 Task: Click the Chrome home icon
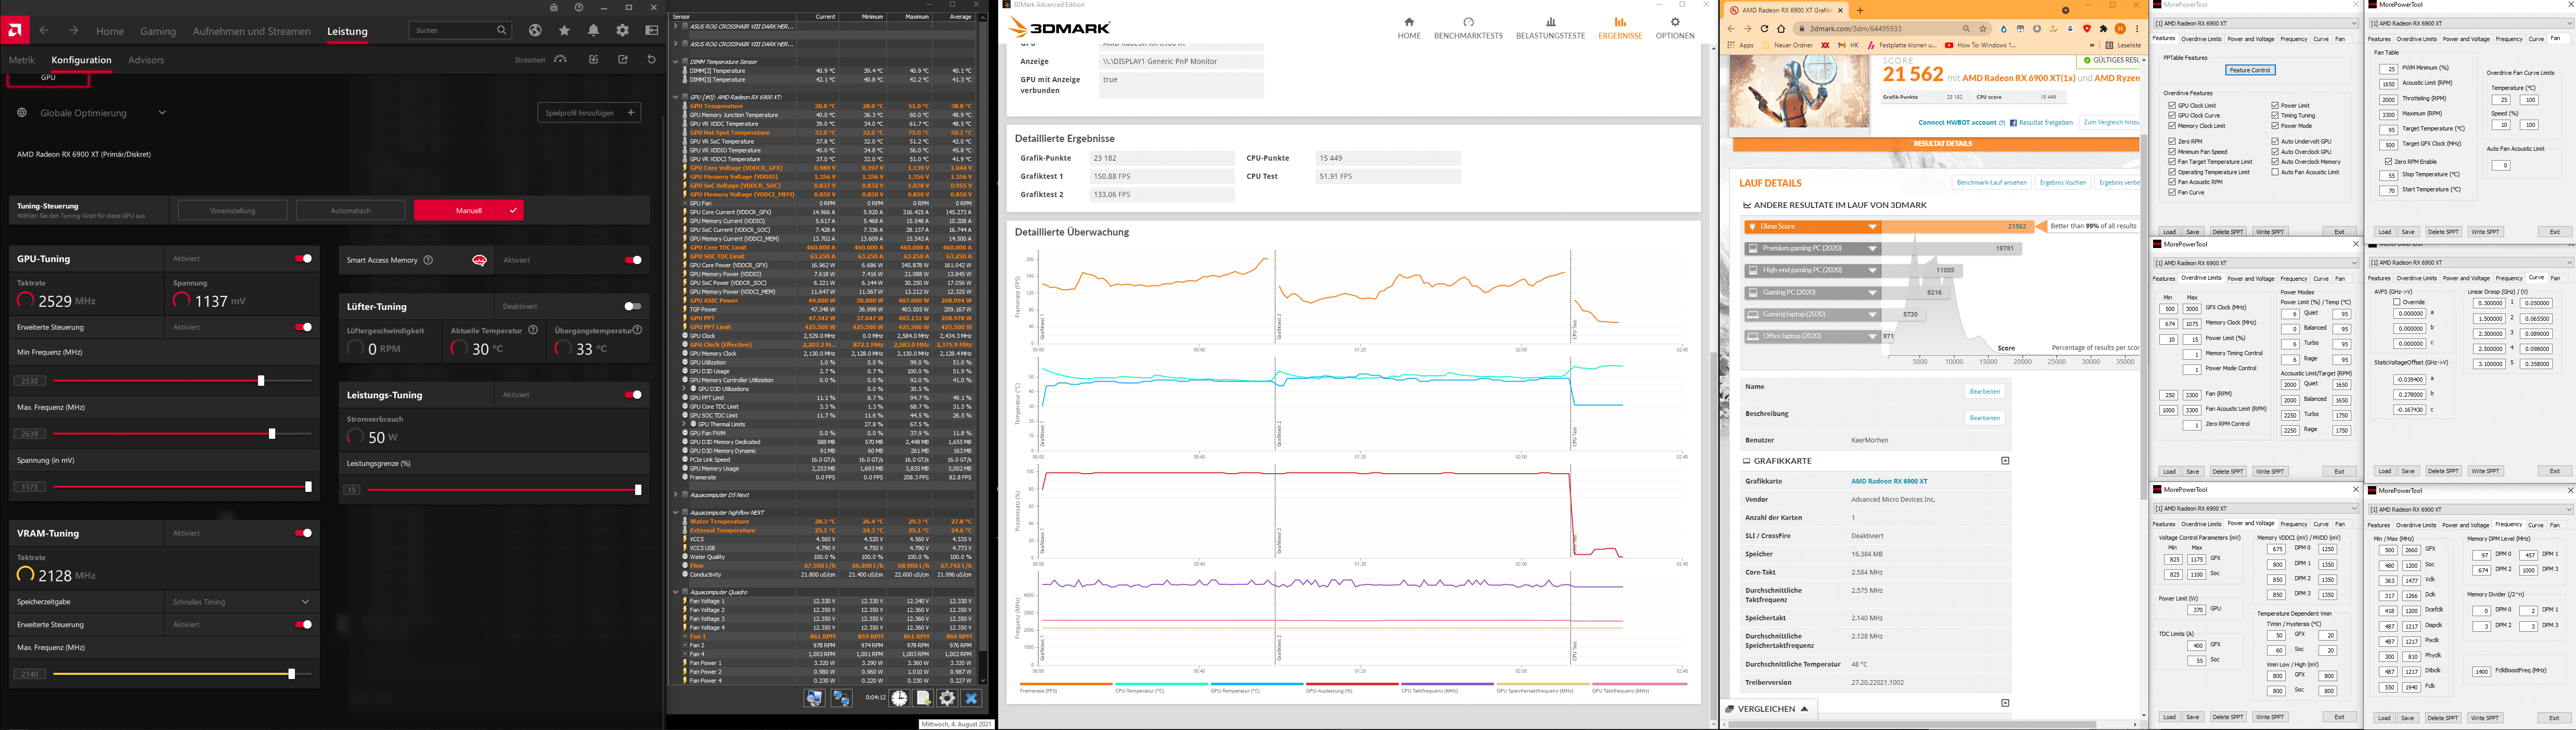point(1781,29)
